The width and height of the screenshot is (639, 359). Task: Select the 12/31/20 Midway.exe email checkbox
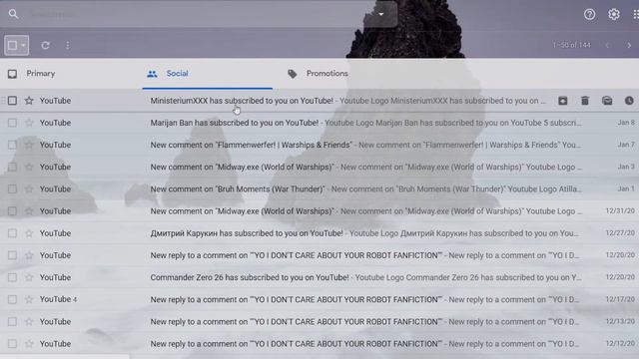(x=12, y=210)
